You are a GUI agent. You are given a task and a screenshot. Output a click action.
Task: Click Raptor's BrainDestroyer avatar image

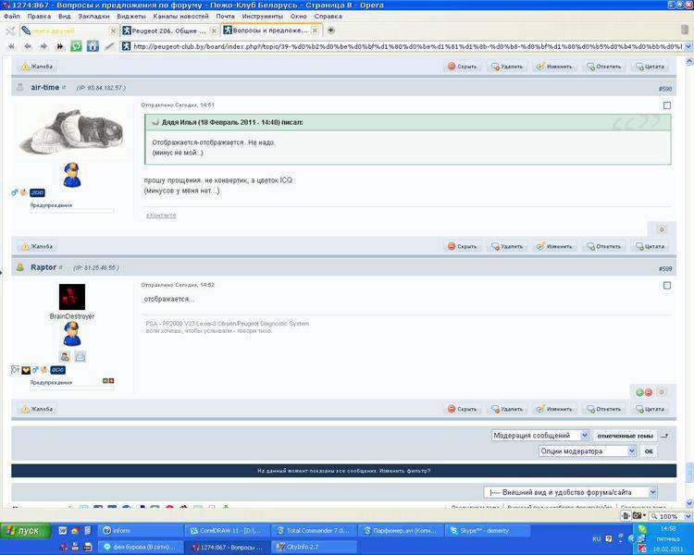pos(72,296)
